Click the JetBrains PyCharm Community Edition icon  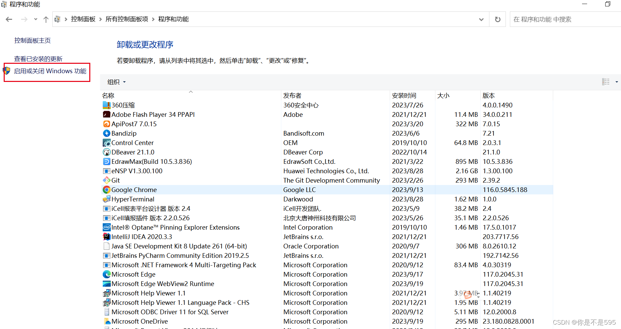click(x=106, y=255)
